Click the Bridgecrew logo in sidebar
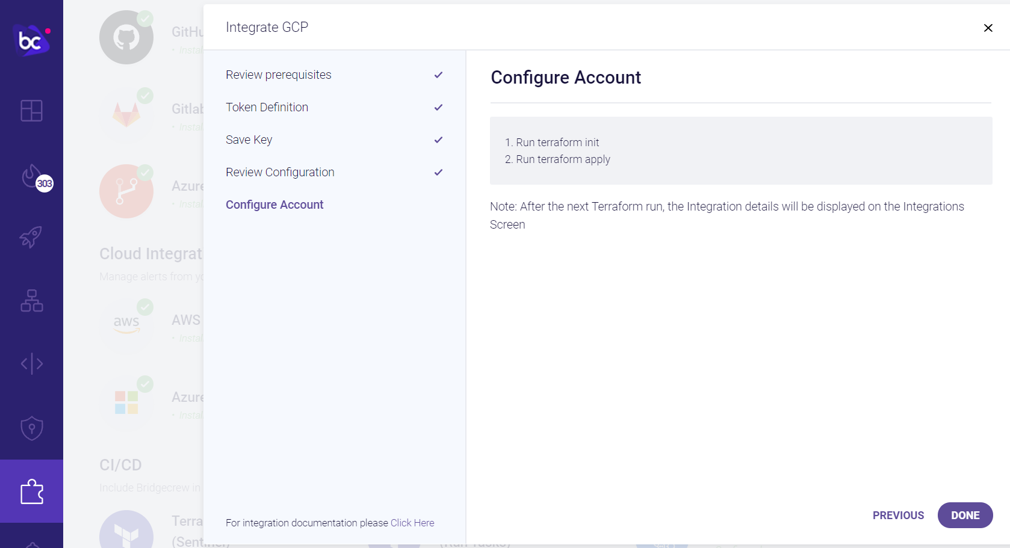Screen dimensions: 1010x548 tap(31, 40)
